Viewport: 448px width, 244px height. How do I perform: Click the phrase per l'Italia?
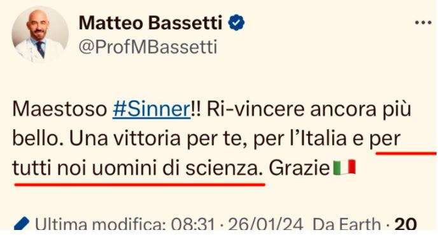(300, 139)
